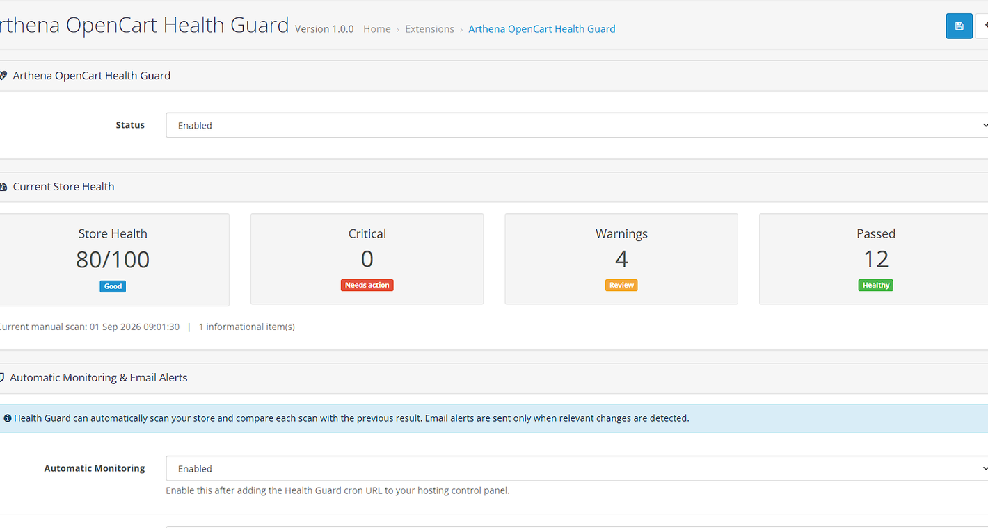Viewport: 988px width, 528px height.
Task: Go to Extensions breadcrumb
Action: pyautogui.click(x=429, y=29)
